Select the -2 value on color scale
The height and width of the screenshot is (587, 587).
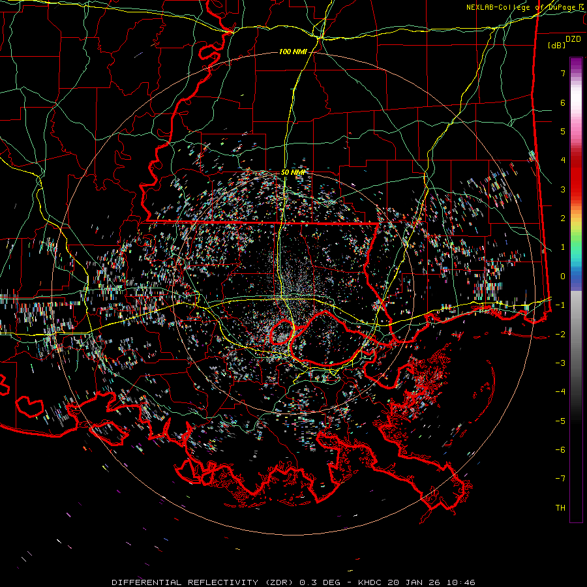(560, 335)
